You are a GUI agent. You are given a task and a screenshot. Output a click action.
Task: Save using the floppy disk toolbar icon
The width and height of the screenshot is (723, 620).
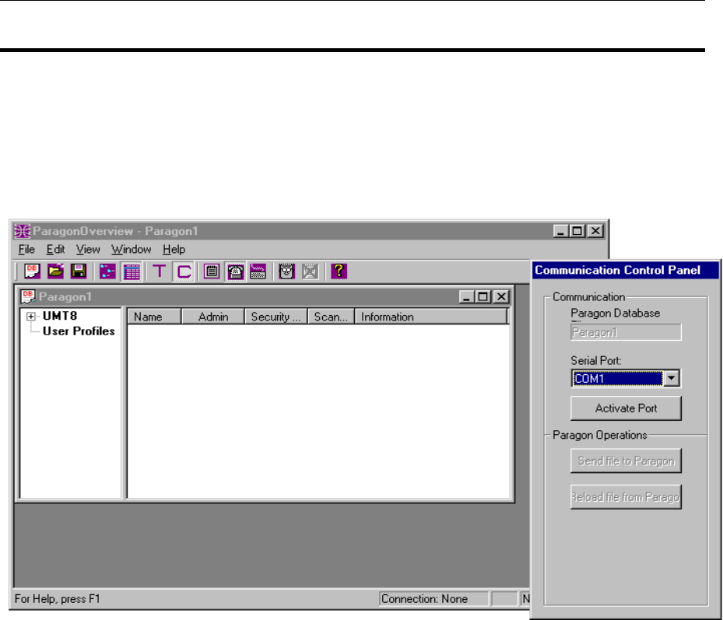click(x=79, y=271)
